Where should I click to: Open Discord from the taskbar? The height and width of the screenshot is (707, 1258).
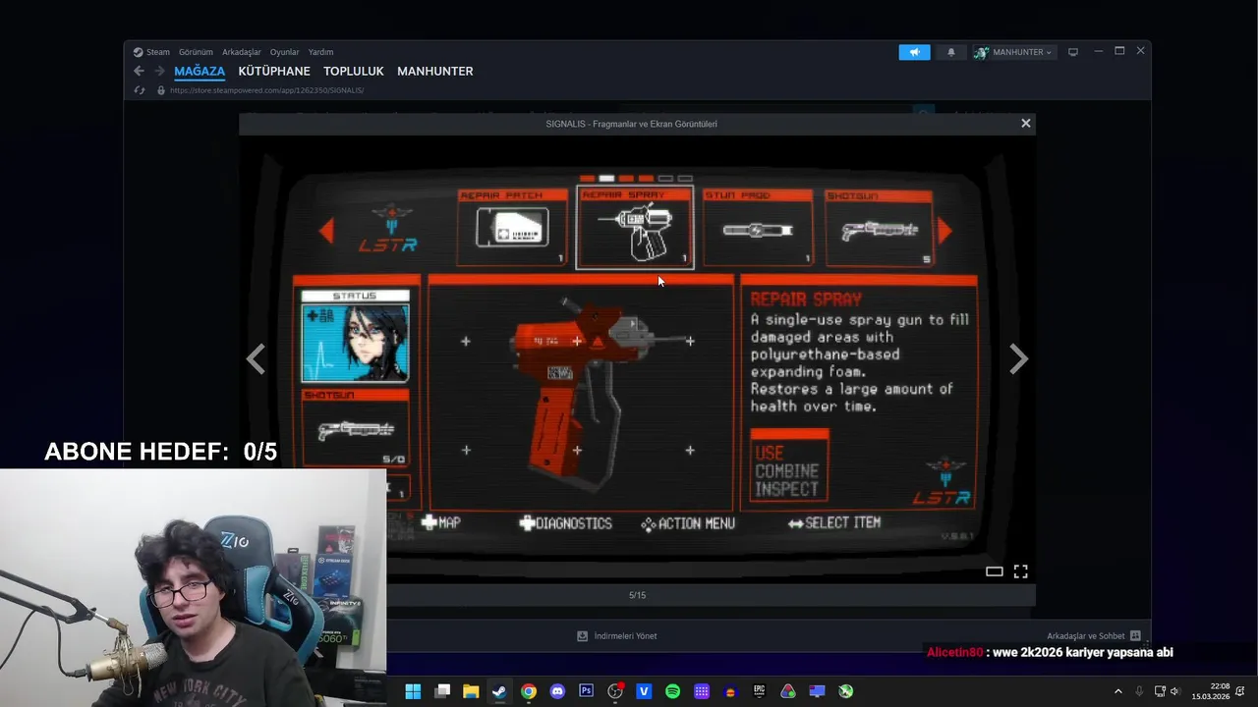[x=557, y=691]
